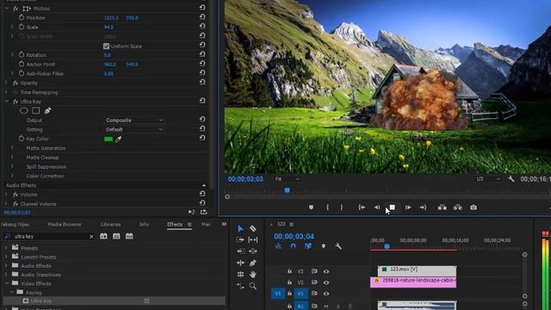Select the pink nature-landscape-cabin clip
The height and width of the screenshot is (310, 551).
pos(413,282)
